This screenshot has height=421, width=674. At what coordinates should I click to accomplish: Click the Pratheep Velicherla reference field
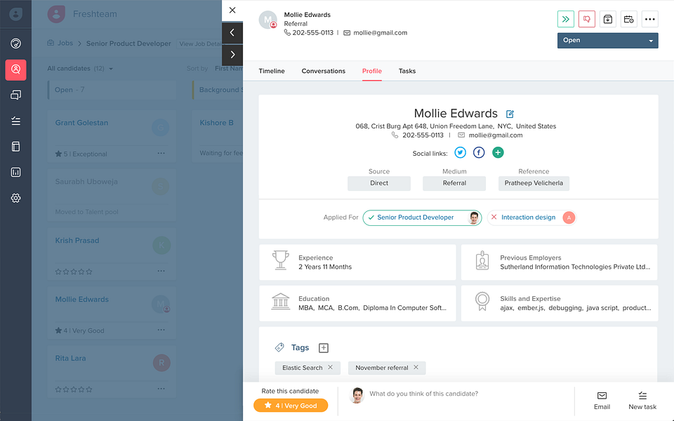pyautogui.click(x=534, y=183)
